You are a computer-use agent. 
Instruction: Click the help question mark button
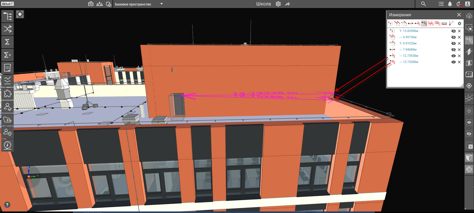pos(7,205)
